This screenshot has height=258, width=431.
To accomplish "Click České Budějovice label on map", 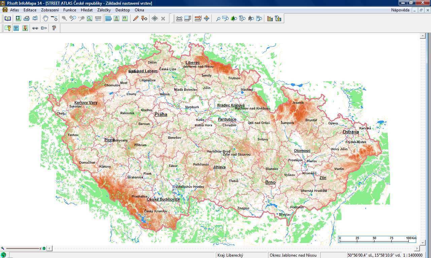I will (x=163, y=199).
